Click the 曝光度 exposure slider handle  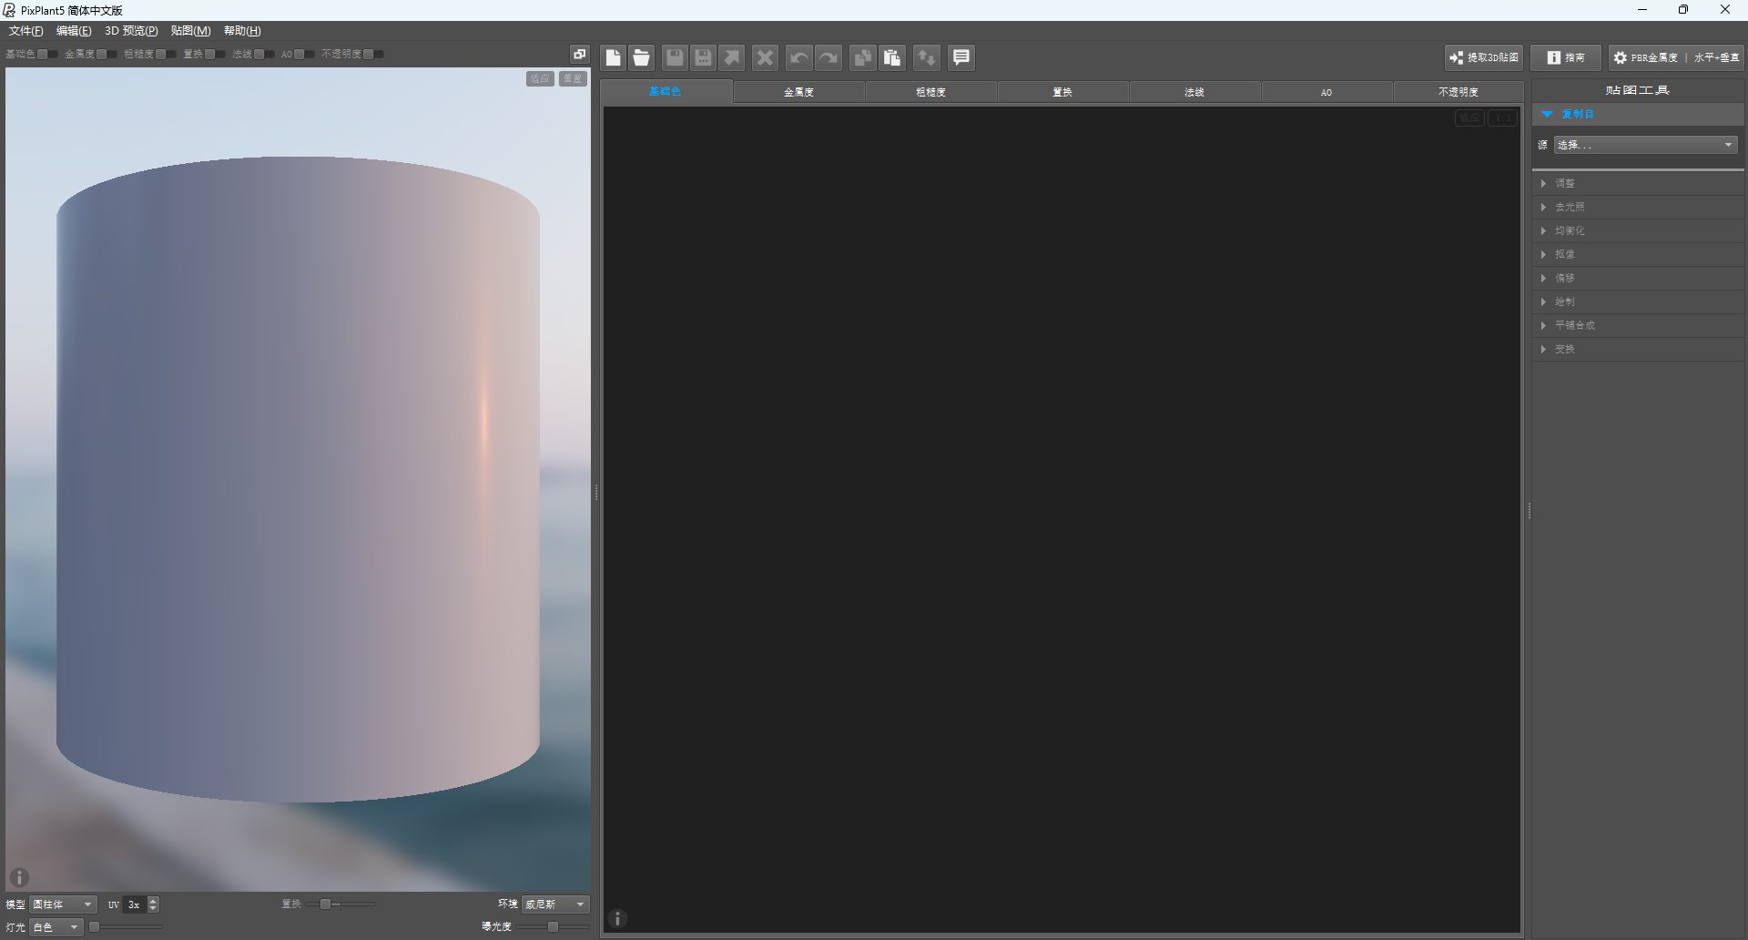[x=553, y=927]
